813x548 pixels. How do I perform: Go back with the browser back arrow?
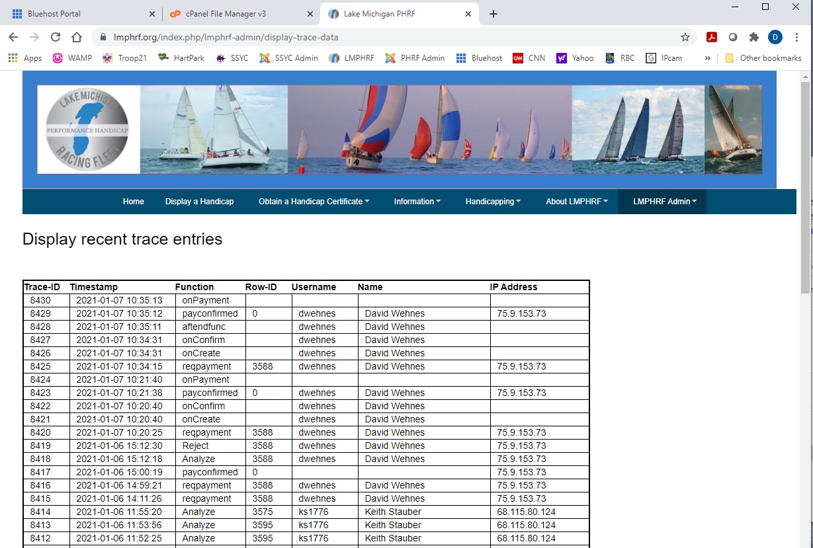[x=13, y=37]
